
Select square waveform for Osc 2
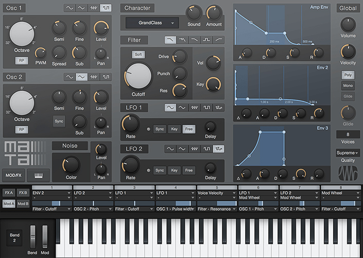tap(106, 77)
